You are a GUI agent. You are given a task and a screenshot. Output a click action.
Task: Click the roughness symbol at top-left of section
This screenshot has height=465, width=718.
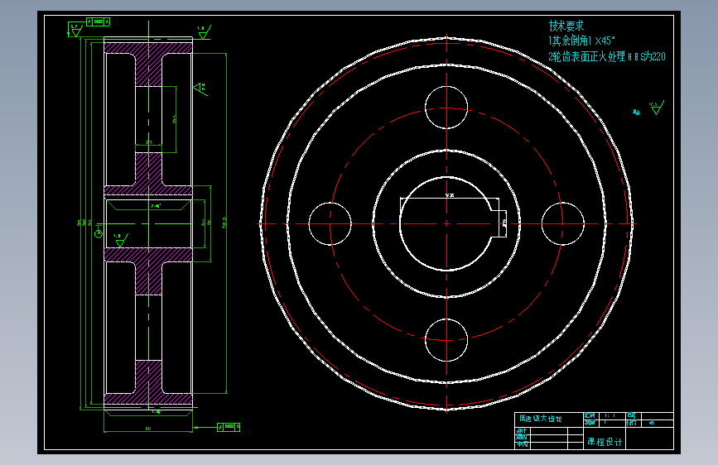tap(75, 31)
